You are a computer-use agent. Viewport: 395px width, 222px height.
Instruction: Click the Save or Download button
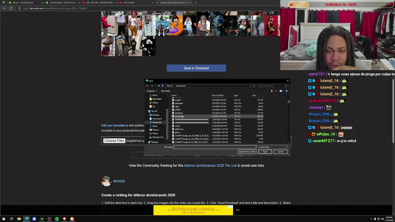196,68
